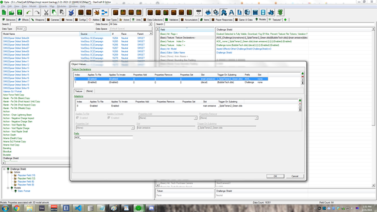
Task: Select Archon Death in the model list
Action: pos(9,135)
